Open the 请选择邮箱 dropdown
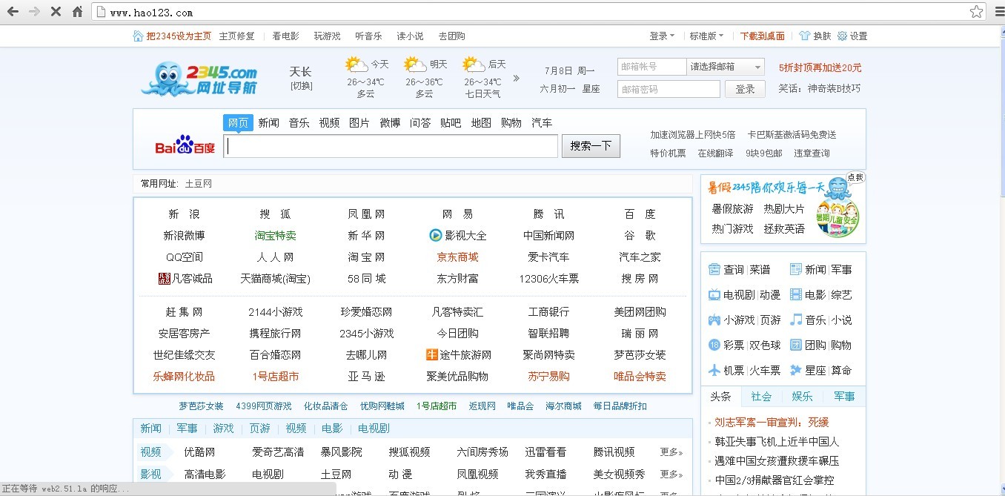 click(726, 67)
